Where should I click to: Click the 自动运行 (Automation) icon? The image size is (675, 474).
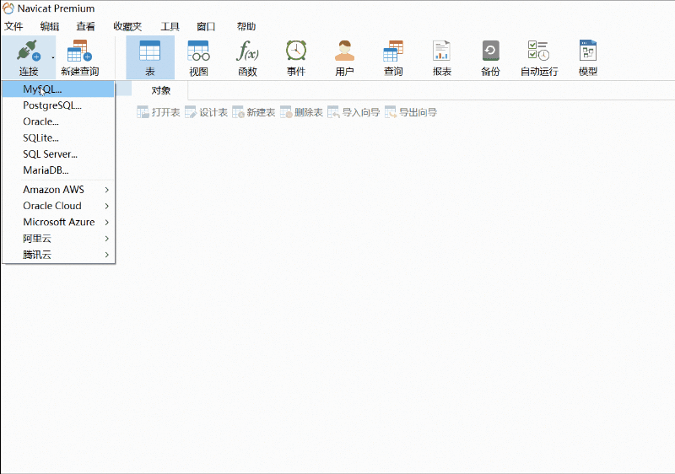(x=538, y=51)
